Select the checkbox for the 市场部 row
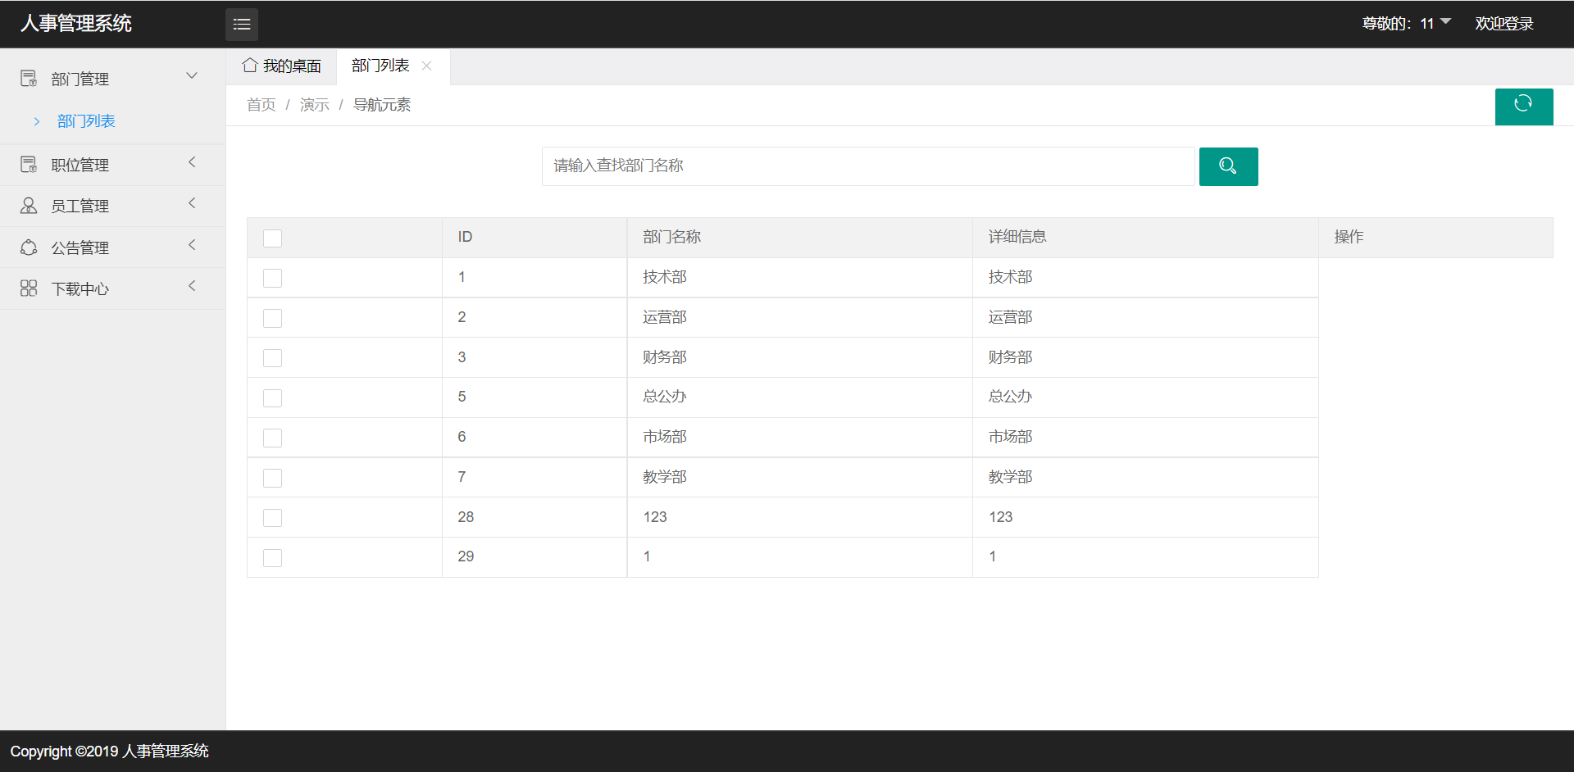The image size is (1574, 772). click(272, 438)
